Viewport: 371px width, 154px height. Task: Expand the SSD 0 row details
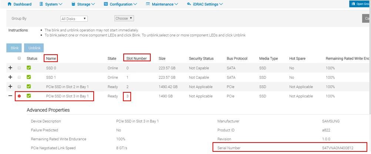(10, 68)
